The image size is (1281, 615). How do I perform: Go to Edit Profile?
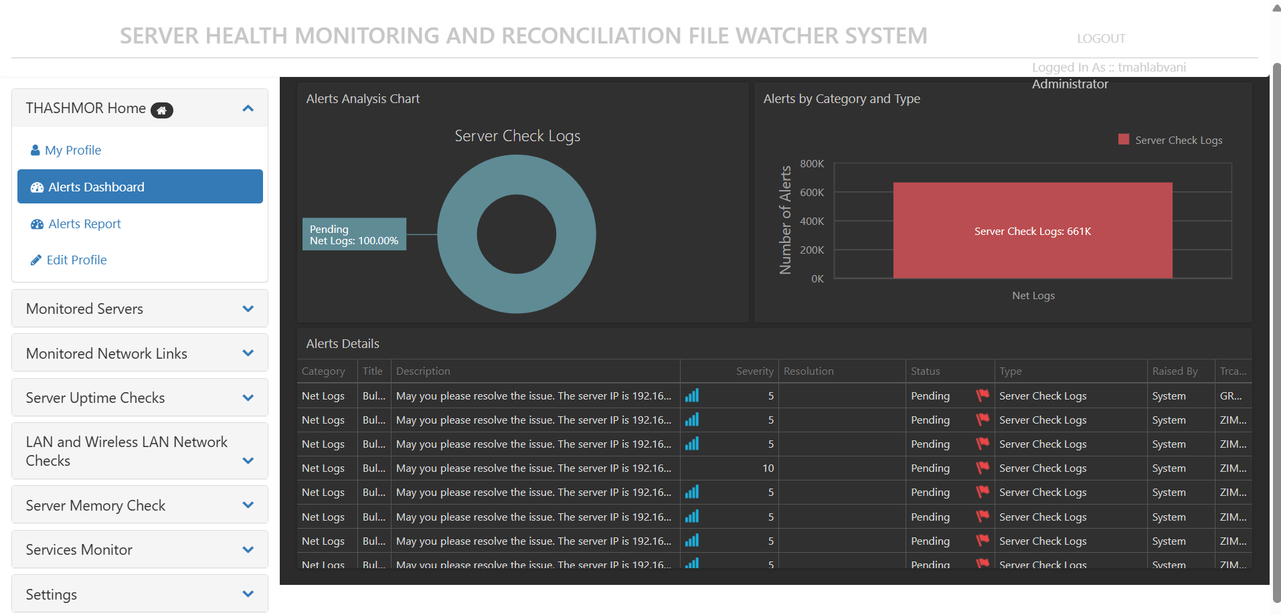click(x=76, y=260)
